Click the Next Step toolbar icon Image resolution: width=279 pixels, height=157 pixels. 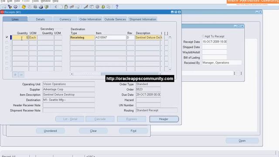pyautogui.click(x=30, y=7)
